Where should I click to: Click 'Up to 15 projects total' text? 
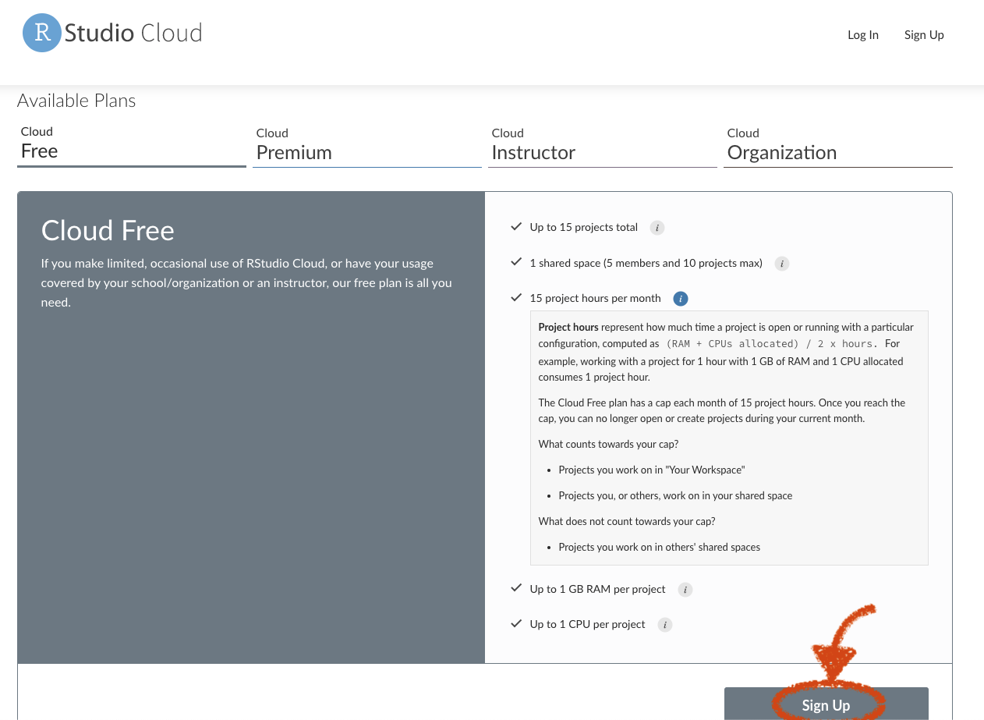pos(584,228)
